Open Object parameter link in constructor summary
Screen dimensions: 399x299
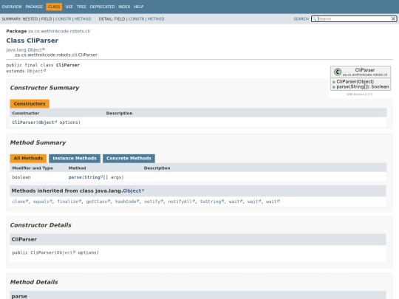[47, 123]
